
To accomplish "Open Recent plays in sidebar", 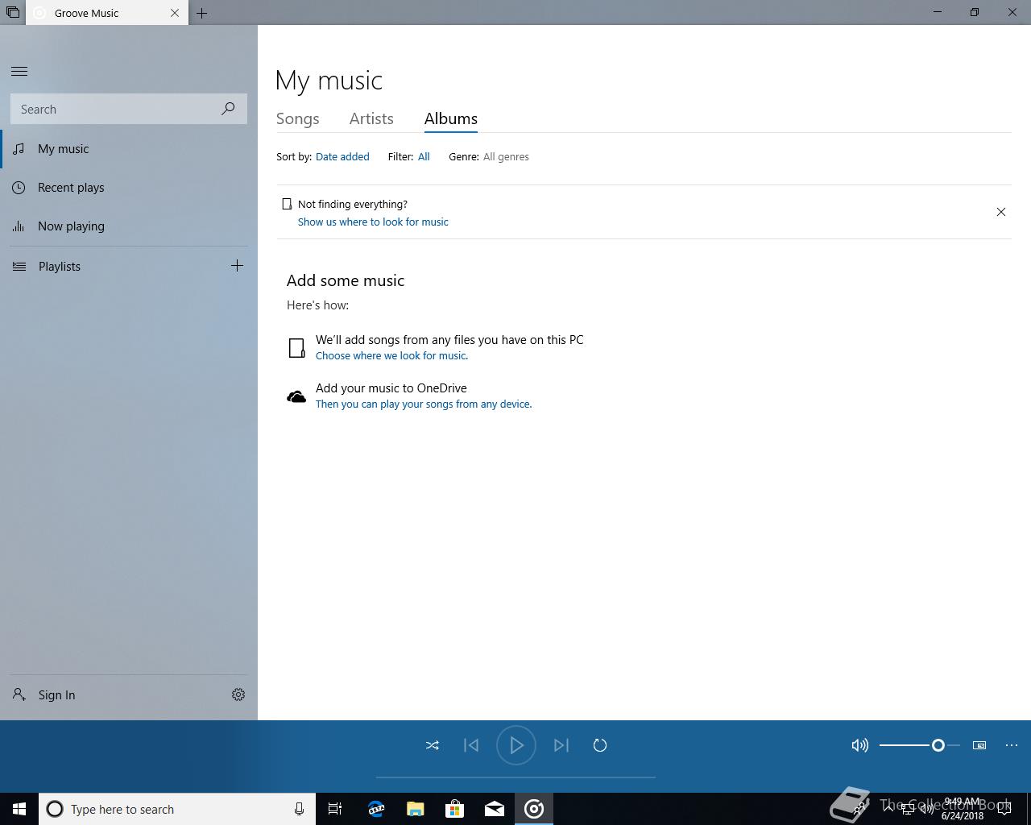I will coord(129,188).
